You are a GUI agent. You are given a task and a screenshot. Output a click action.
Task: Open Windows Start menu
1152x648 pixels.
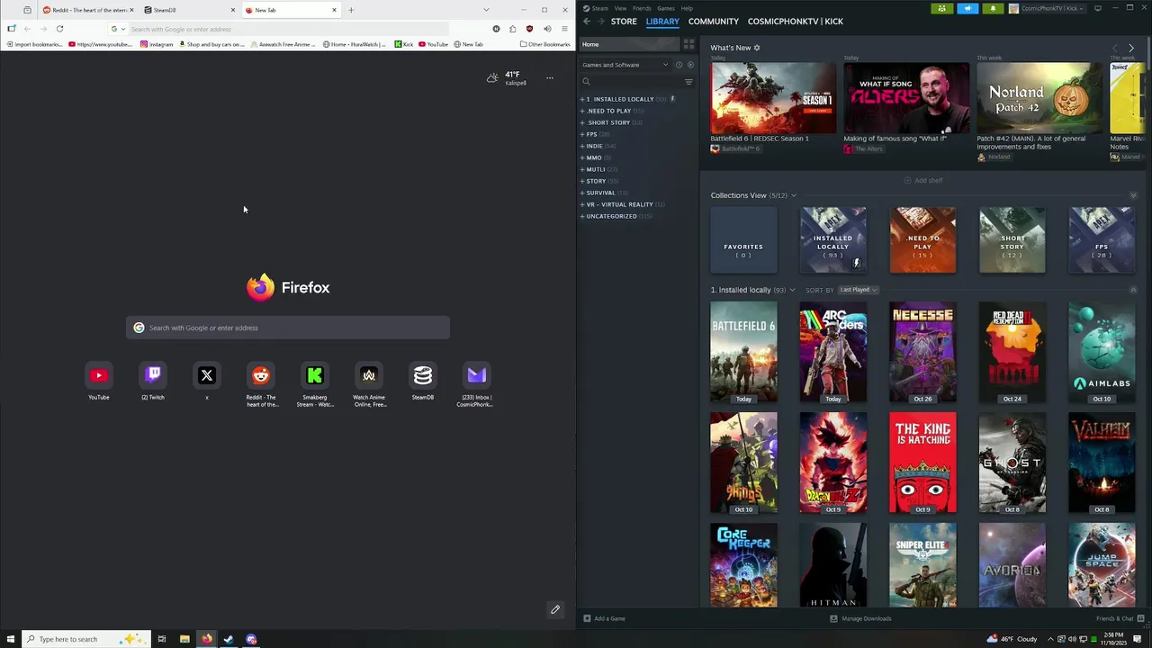pos(10,639)
